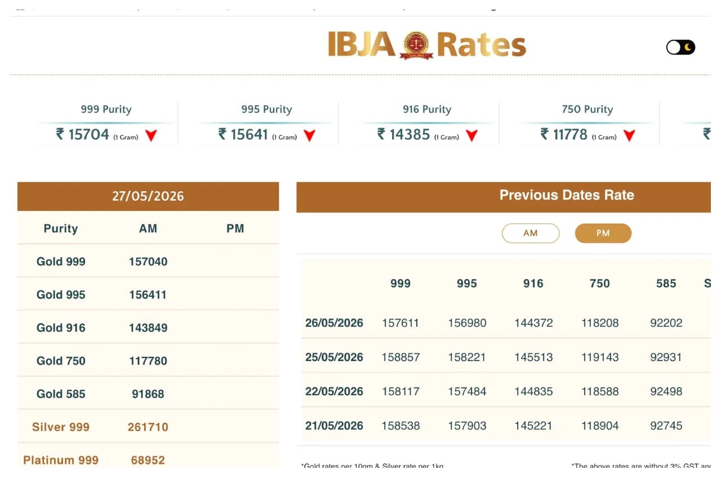Click the AM column header in today's table

click(148, 228)
